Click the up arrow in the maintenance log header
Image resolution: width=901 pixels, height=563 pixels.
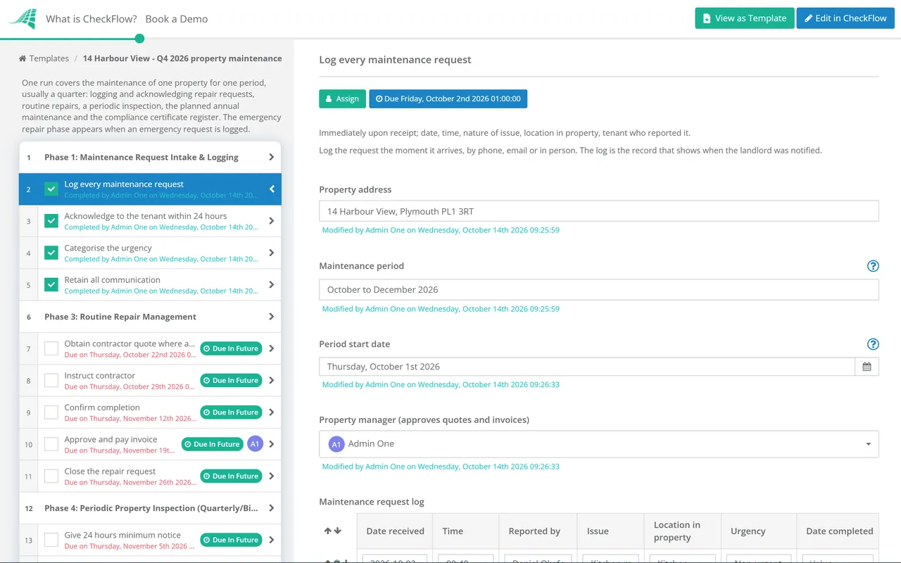coord(328,531)
